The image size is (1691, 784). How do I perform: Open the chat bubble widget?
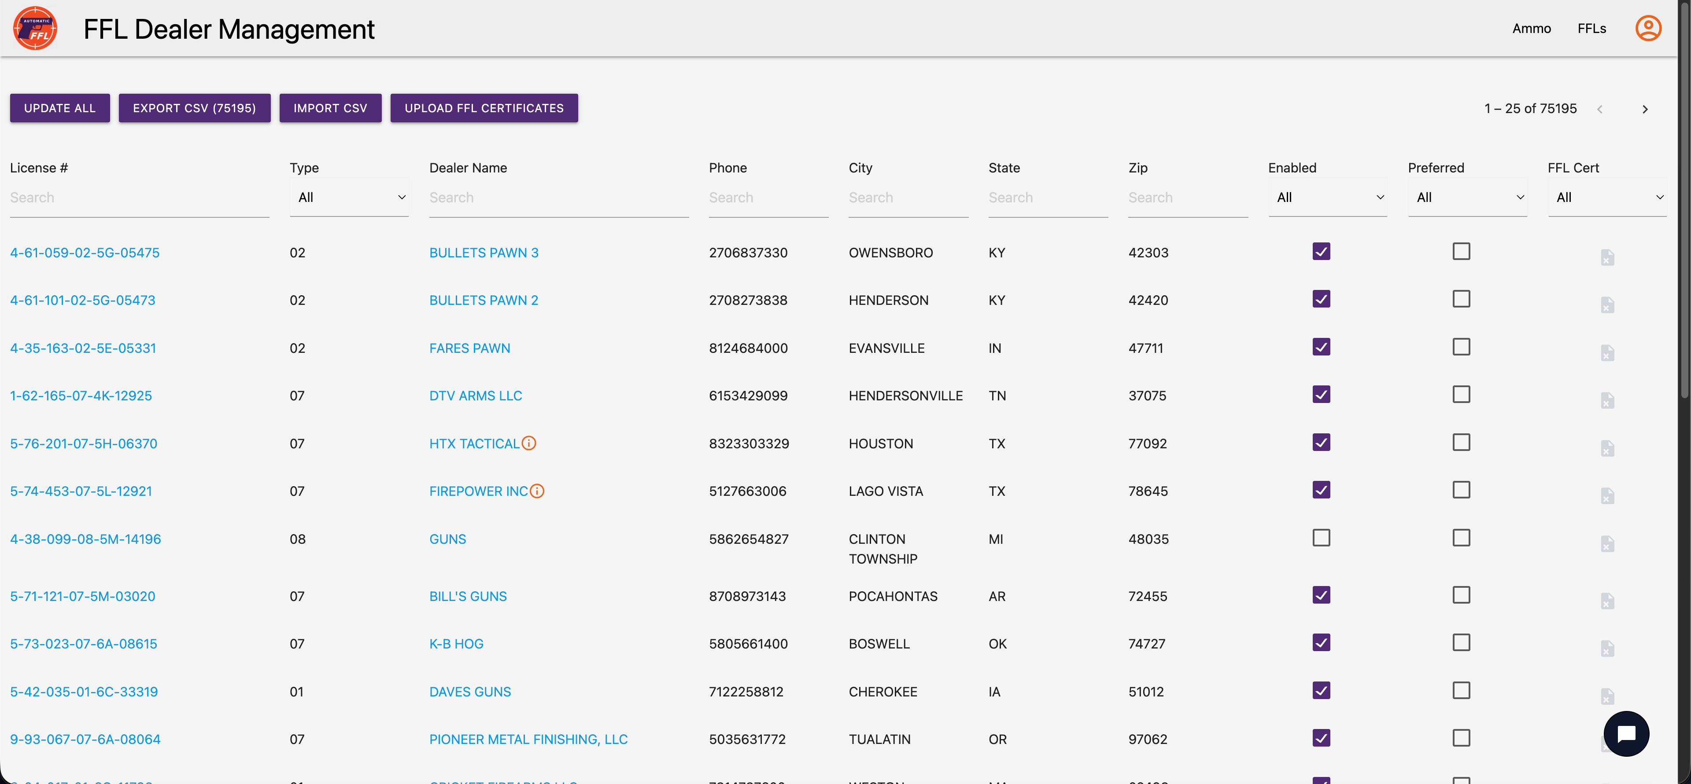(x=1626, y=733)
